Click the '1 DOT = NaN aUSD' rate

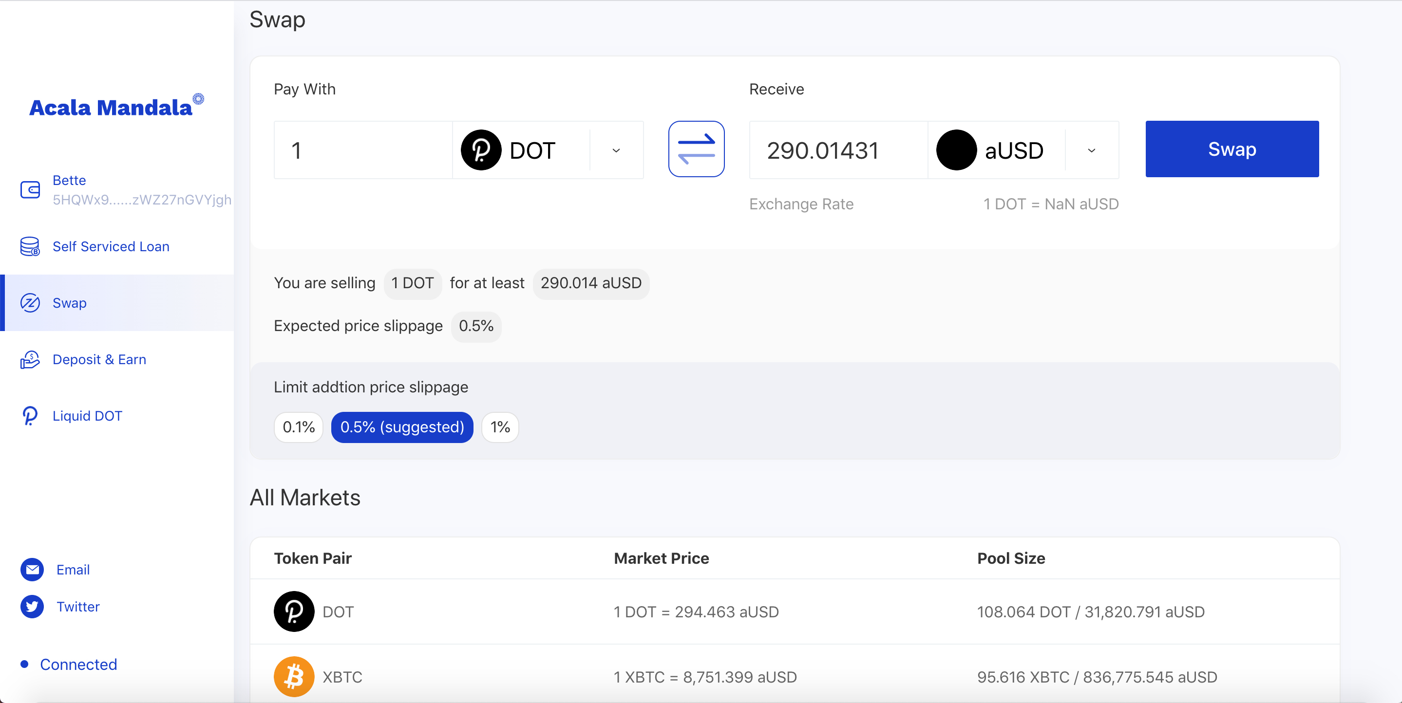click(x=1051, y=204)
